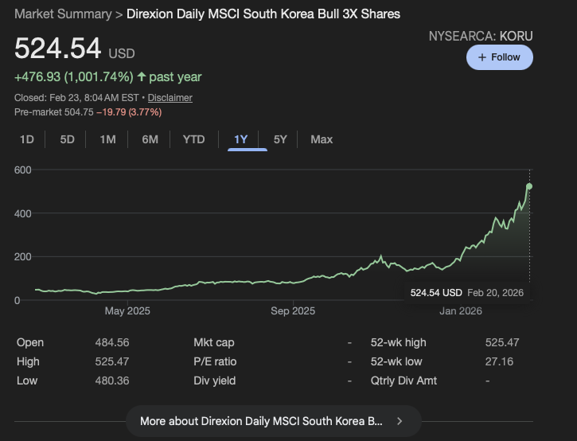Viewport: 577px width, 441px height.
Task: Click the large 524.54 price value
Action: click(58, 49)
